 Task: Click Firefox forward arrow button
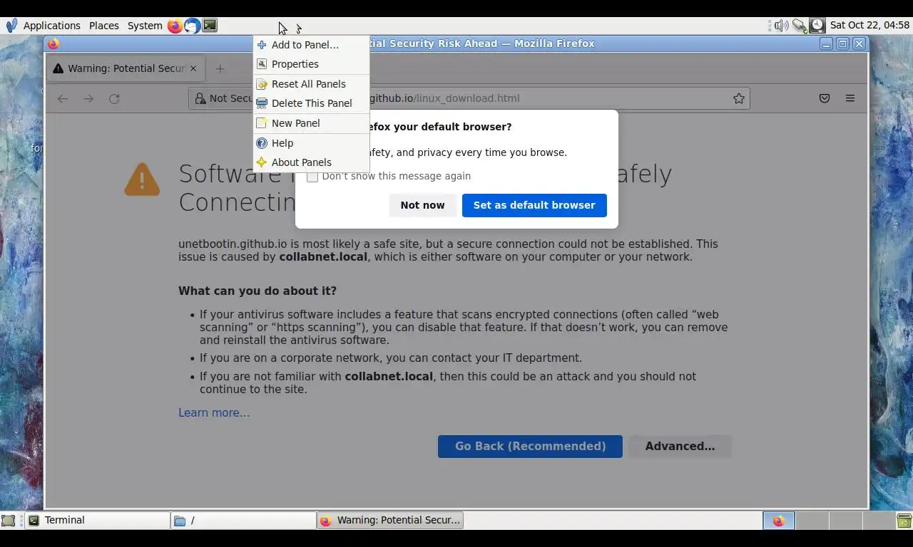pyautogui.click(x=88, y=98)
